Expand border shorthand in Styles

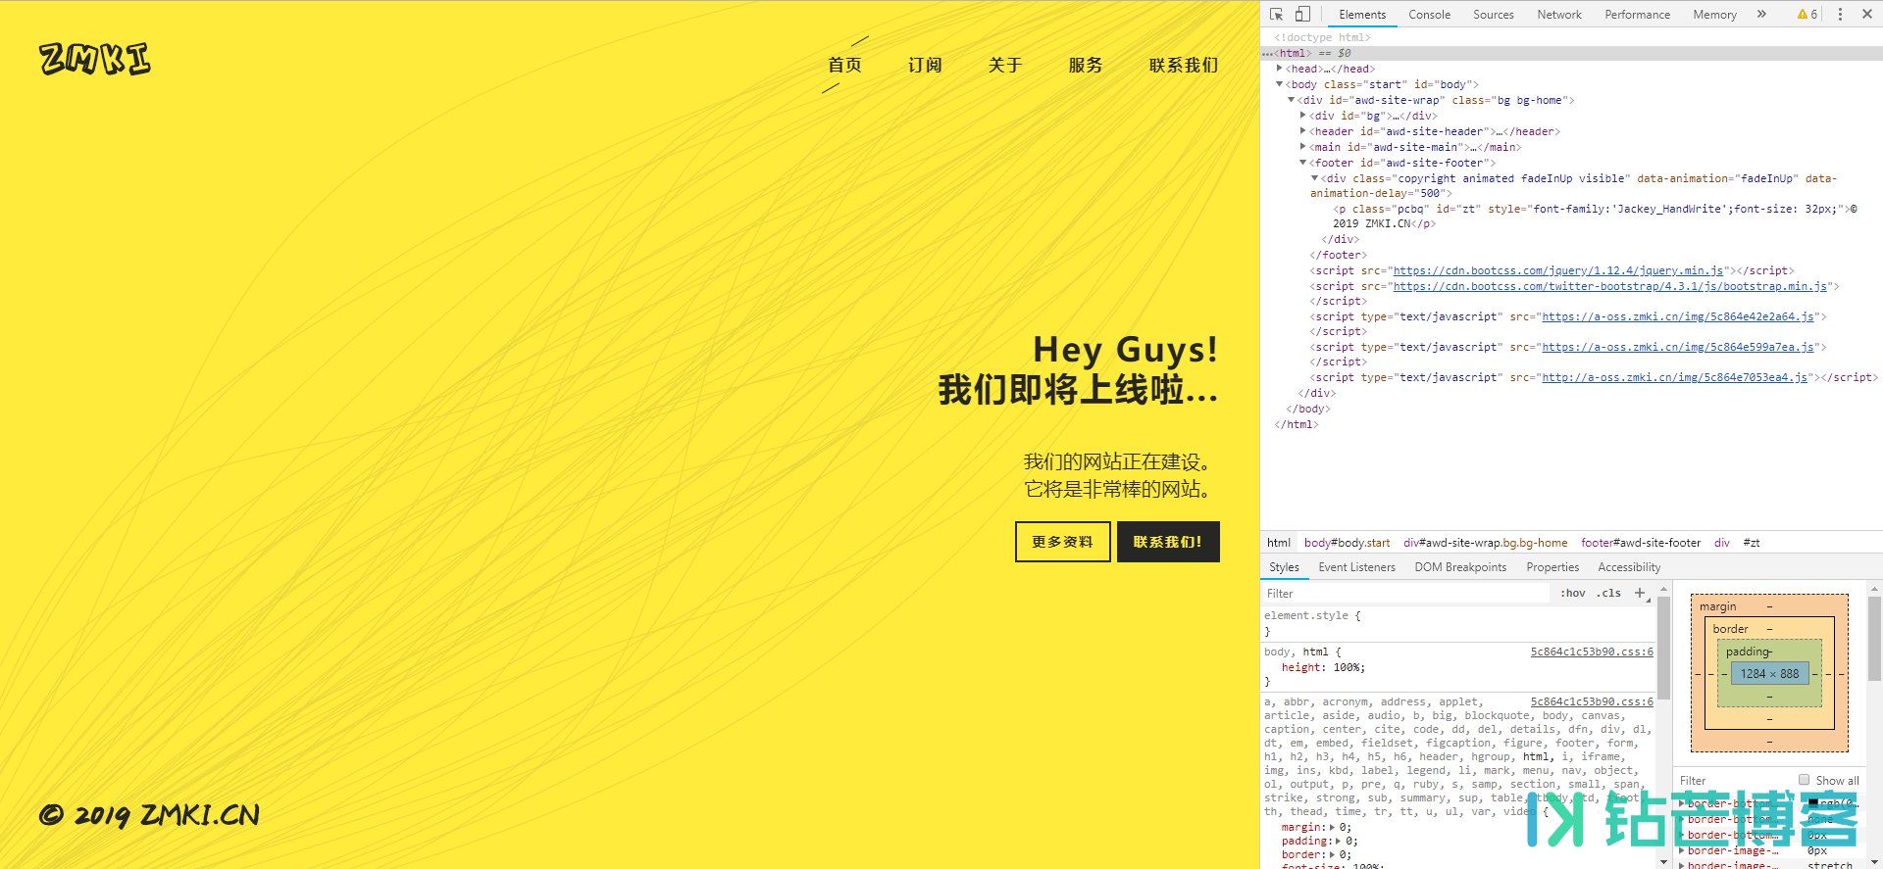(1333, 854)
